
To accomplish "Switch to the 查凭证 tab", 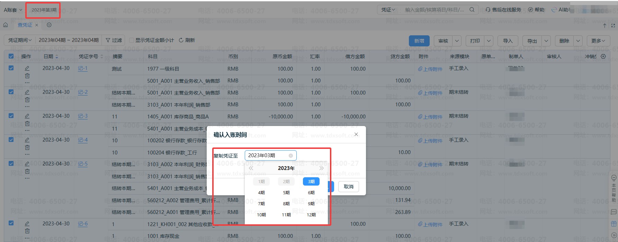I will click(25, 25).
